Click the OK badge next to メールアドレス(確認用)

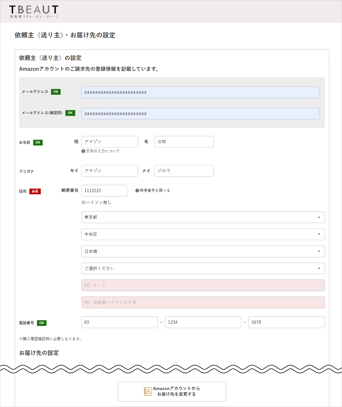coord(70,113)
